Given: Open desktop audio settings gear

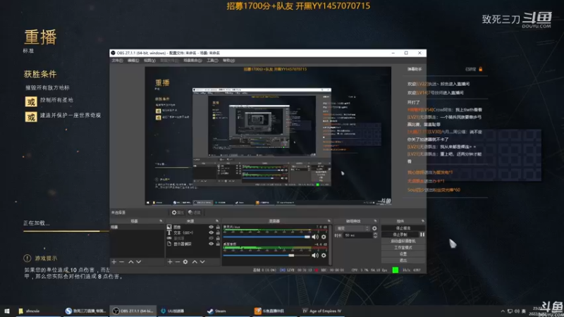Looking at the screenshot, I should tap(324, 255).
